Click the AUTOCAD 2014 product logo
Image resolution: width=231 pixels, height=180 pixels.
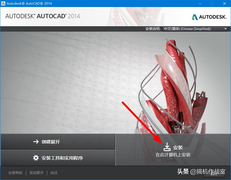[x=43, y=16]
